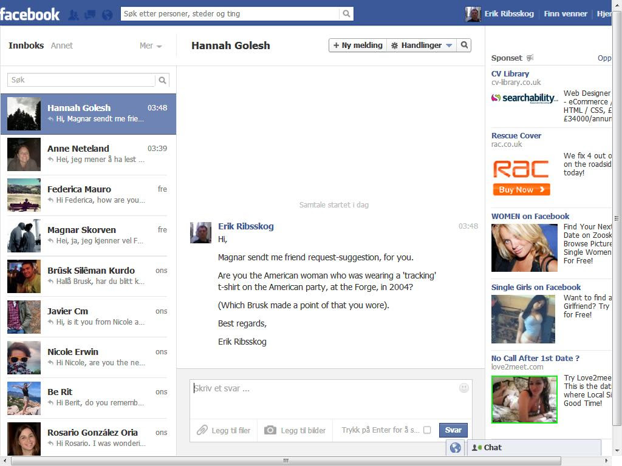Click Erik Ribsskog's profile picture in top bar
622x466 pixels.
(x=473, y=14)
